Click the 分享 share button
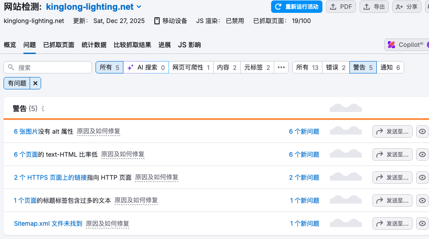The image size is (429, 239). click(x=406, y=7)
